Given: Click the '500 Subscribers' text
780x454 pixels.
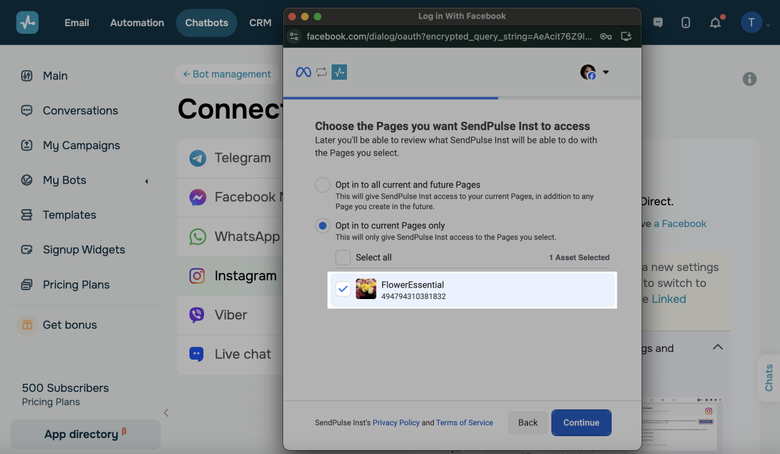Looking at the screenshot, I should pos(65,388).
